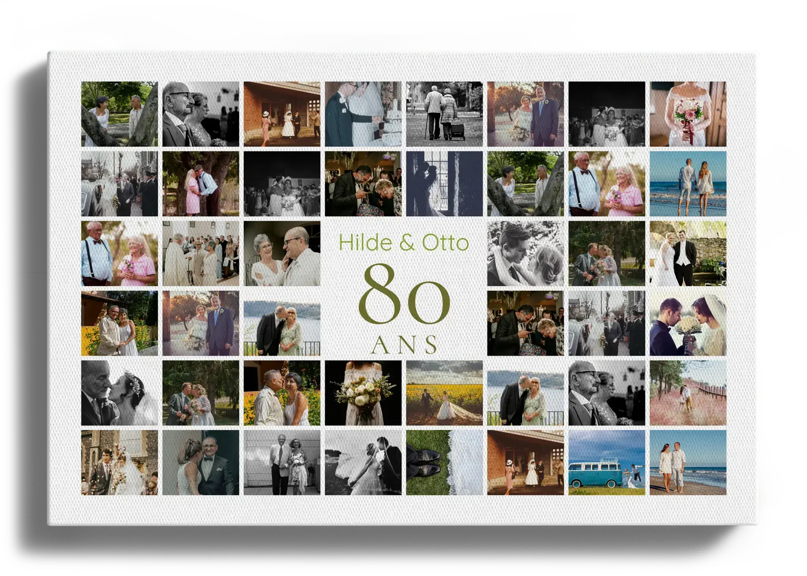The height and width of the screenshot is (576, 807).
Task: Click the cake cutting couple photo
Action: pyautogui.click(x=363, y=114)
